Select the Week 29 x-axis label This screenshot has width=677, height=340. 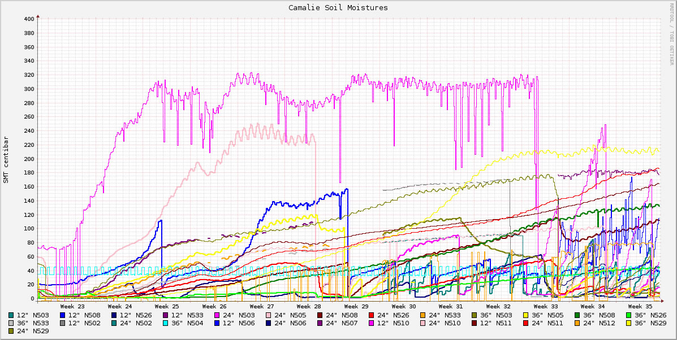point(356,306)
